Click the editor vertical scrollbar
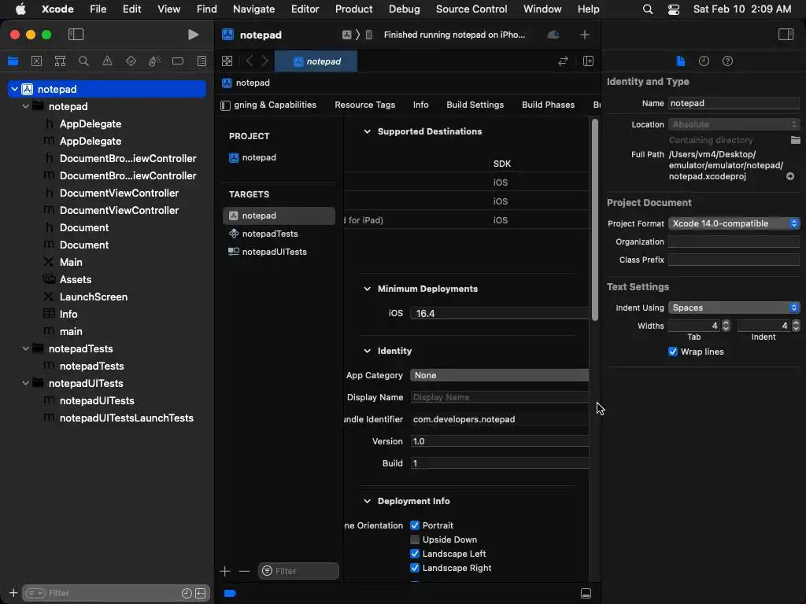This screenshot has height=604, width=806. coord(595,220)
